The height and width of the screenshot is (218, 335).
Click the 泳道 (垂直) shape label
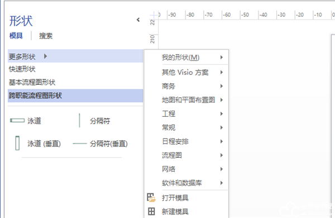(x=44, y=144)
